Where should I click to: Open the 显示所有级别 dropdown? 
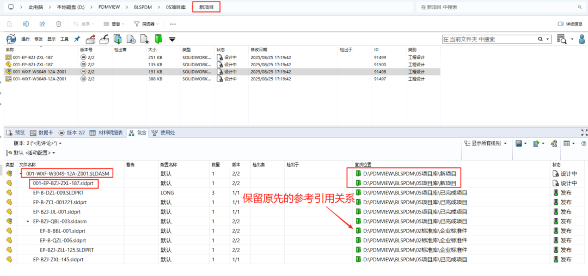click(485, 143)
